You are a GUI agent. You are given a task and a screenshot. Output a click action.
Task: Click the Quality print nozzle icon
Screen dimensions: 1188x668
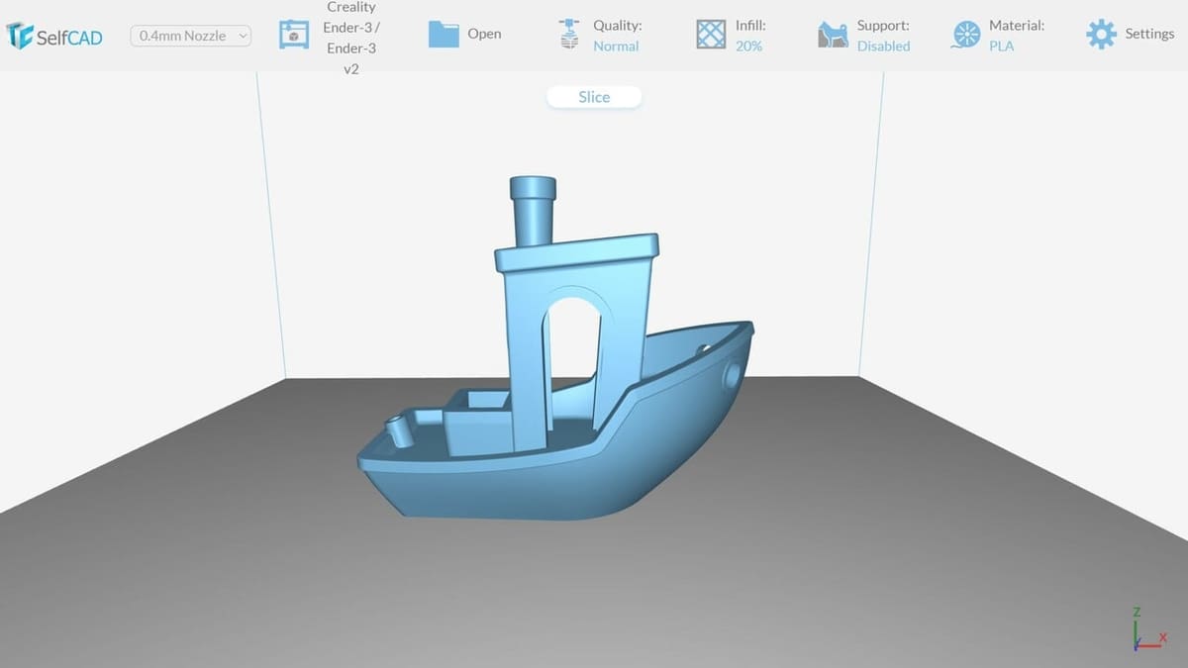568,35
